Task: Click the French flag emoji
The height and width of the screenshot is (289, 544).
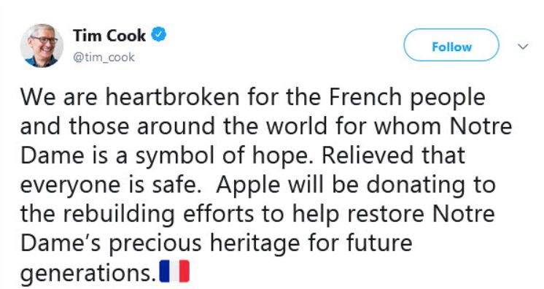Action: click(174, 271)
